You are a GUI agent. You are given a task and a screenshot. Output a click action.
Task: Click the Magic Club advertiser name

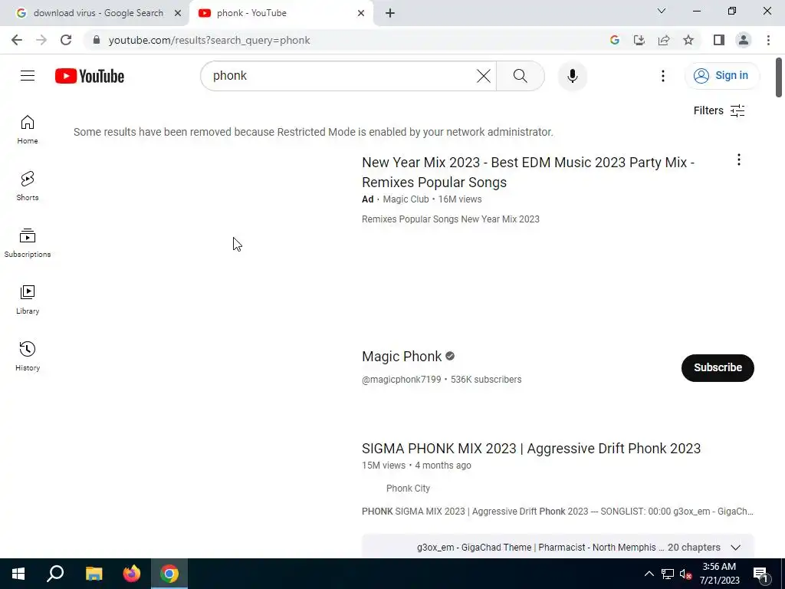click(406, 199)
